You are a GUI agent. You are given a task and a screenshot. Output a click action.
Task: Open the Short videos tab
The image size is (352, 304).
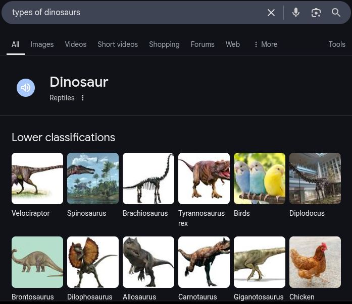[118, 44]
